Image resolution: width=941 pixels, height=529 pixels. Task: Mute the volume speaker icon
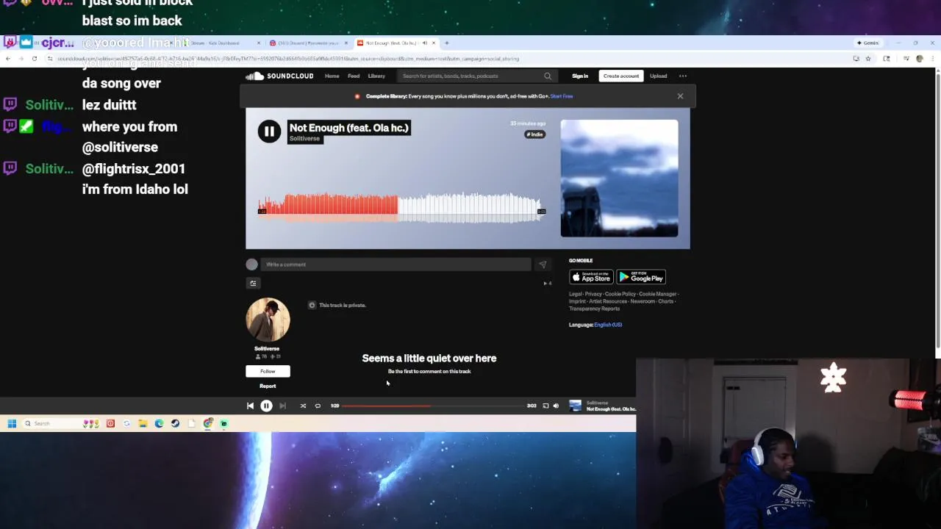point(556,406)
